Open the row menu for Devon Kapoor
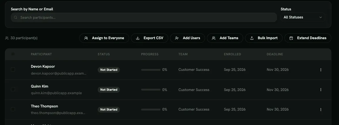The width and height of the screenshot is (339, 125). point(321,70)
